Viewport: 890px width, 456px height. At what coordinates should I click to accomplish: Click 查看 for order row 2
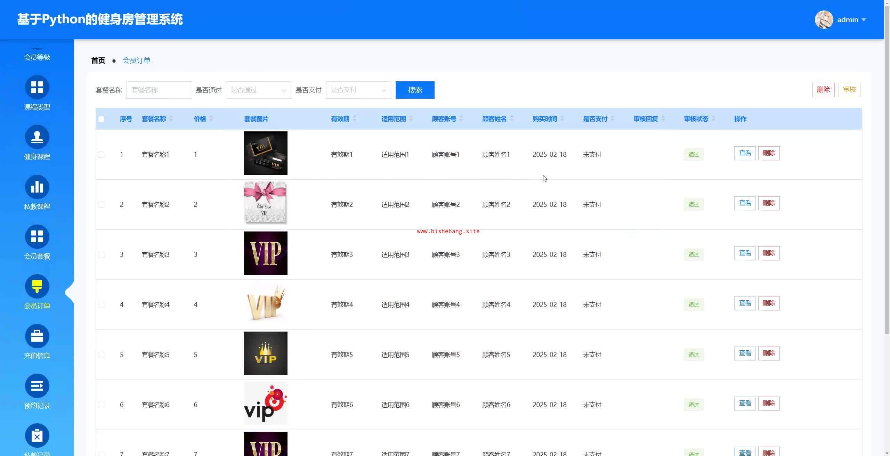745,203
